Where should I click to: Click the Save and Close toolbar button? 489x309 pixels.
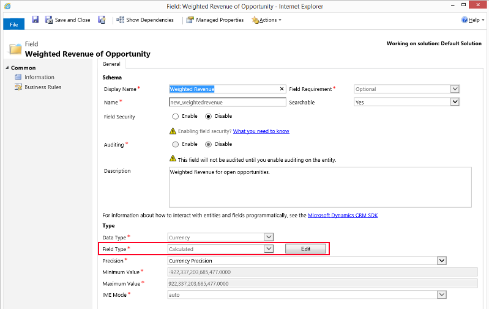(68, 20)
